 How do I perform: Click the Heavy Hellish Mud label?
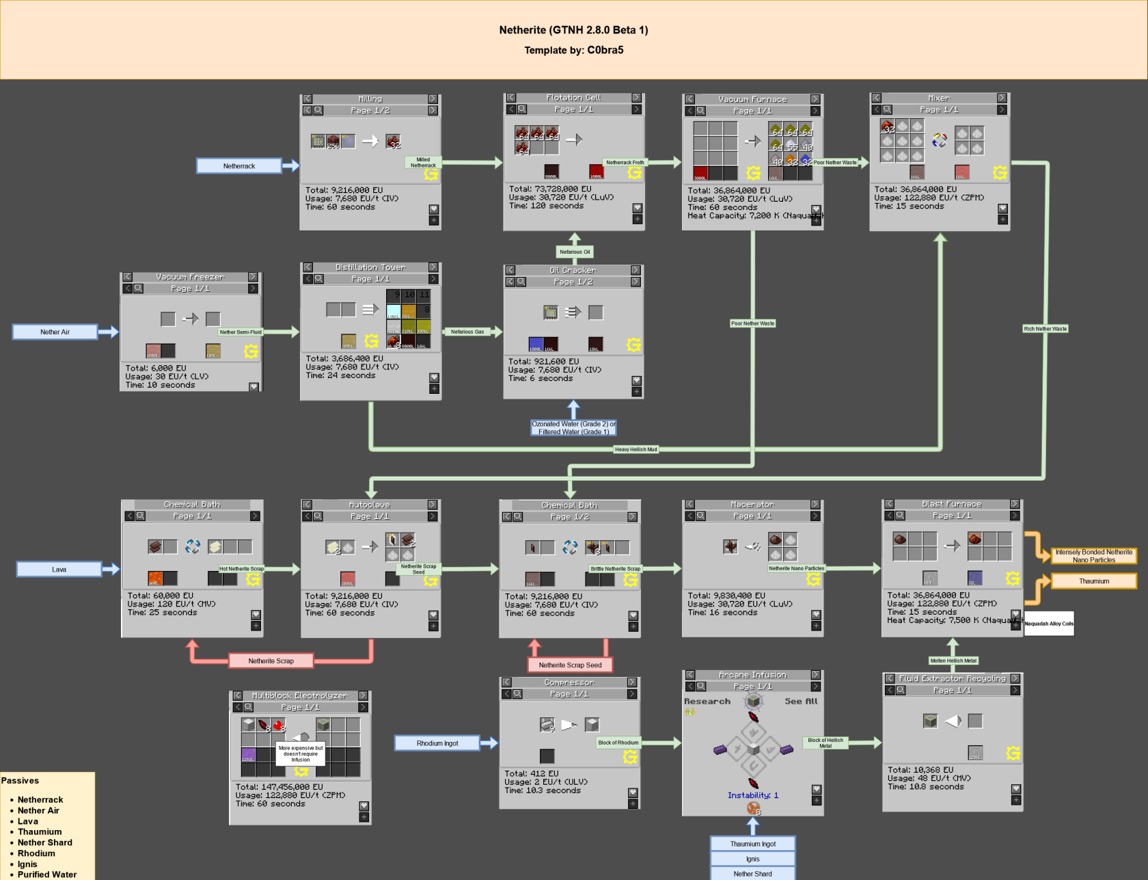[635, 449]
